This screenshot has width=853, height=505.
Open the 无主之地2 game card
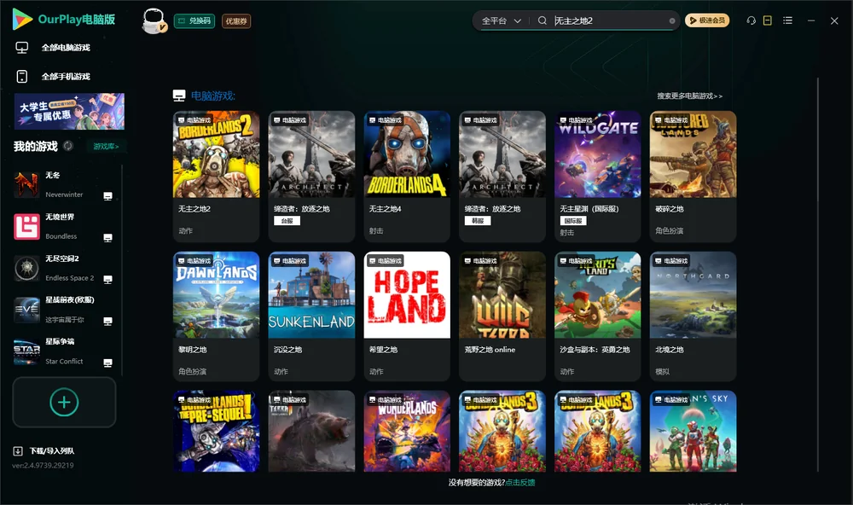[x=216, y=177]
